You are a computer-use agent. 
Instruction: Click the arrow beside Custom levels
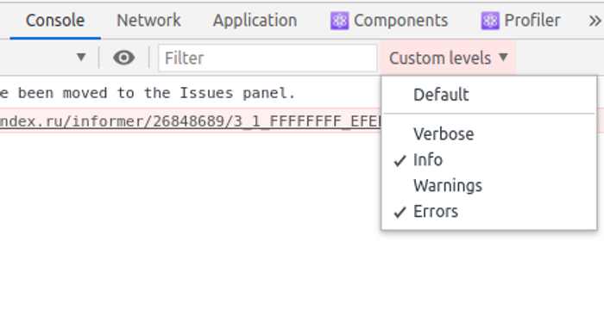coord(503,58)
